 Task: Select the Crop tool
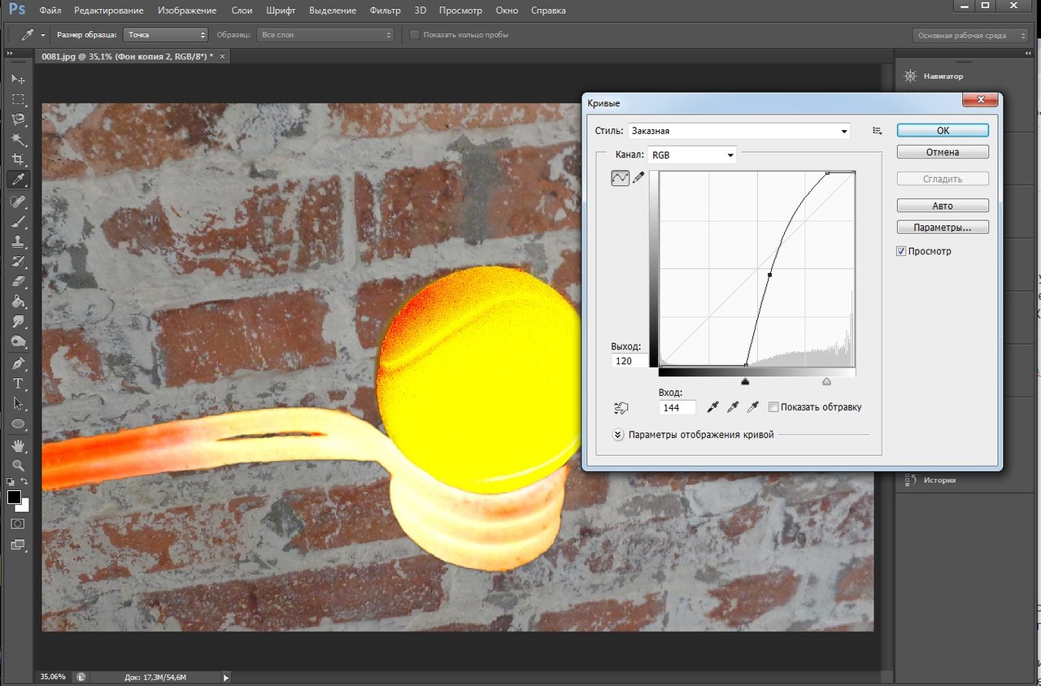[x=18, y=160]
